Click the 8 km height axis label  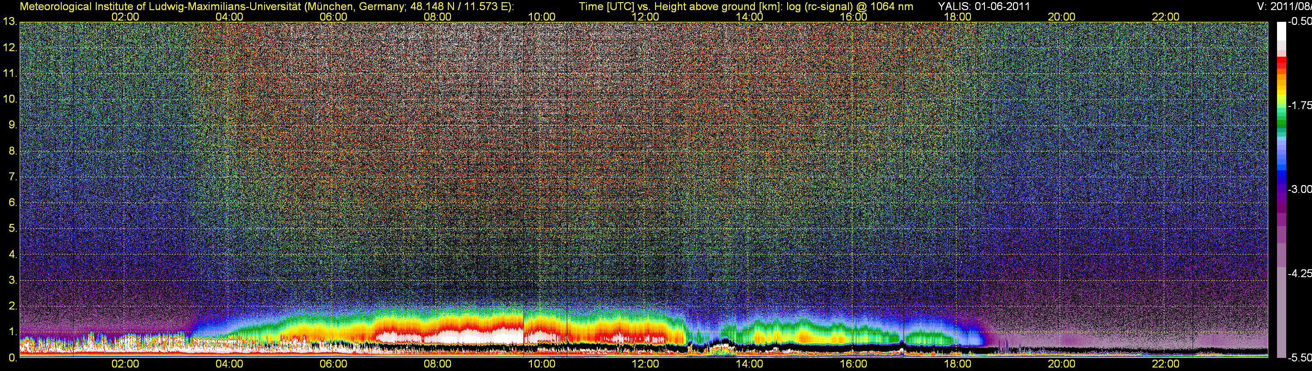tap(13, 151)
